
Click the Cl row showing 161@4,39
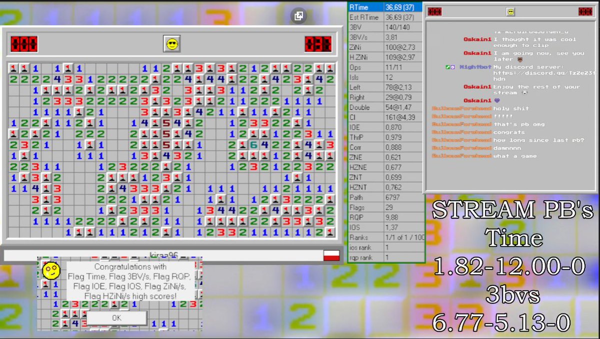coord(385,117)
